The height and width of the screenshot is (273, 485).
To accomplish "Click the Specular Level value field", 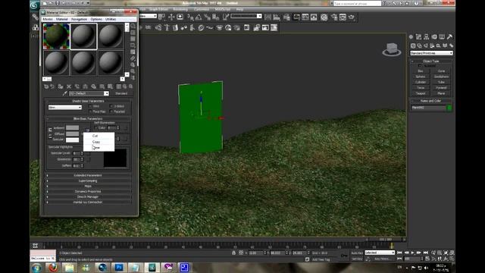I will click(x=76, y=153).
